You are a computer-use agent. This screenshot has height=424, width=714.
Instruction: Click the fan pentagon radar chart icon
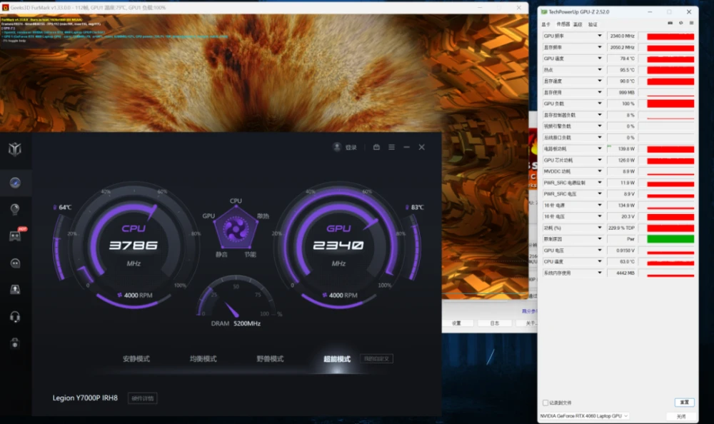click(236, 227)
